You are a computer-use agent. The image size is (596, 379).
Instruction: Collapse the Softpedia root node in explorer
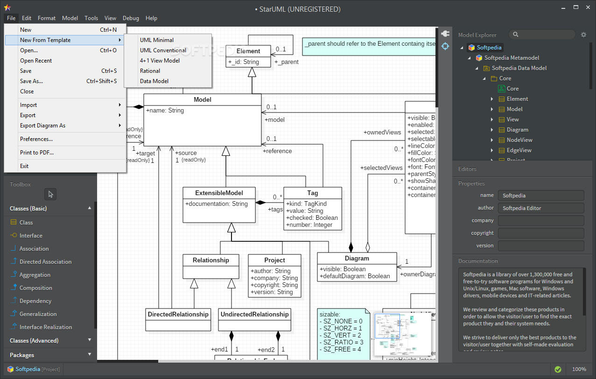click(x=462, y=48)
